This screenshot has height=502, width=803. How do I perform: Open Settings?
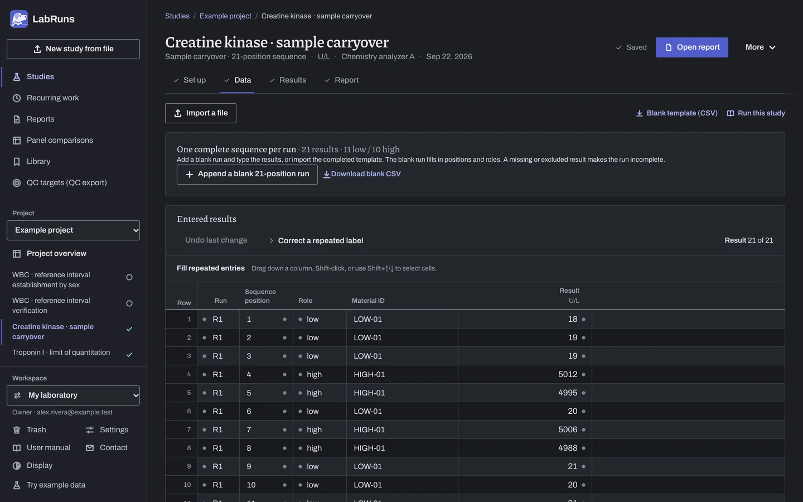click(107, 430)
